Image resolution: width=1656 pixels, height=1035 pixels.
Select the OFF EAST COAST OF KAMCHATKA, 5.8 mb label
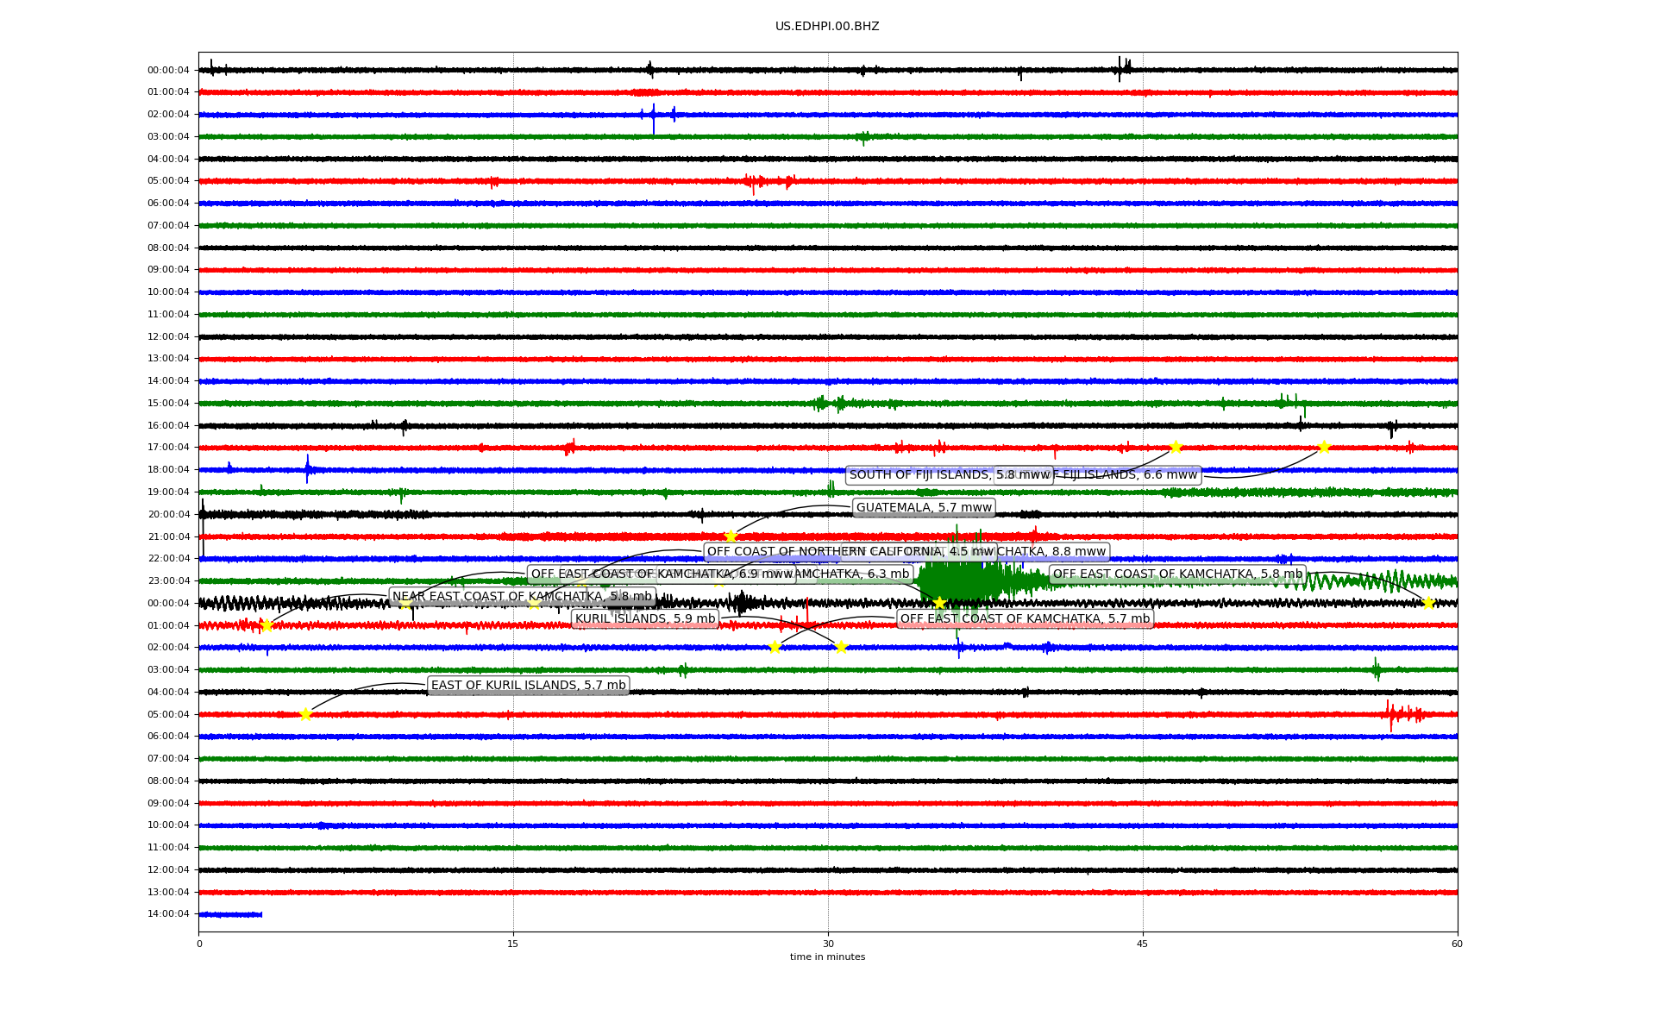point(1177,574)
